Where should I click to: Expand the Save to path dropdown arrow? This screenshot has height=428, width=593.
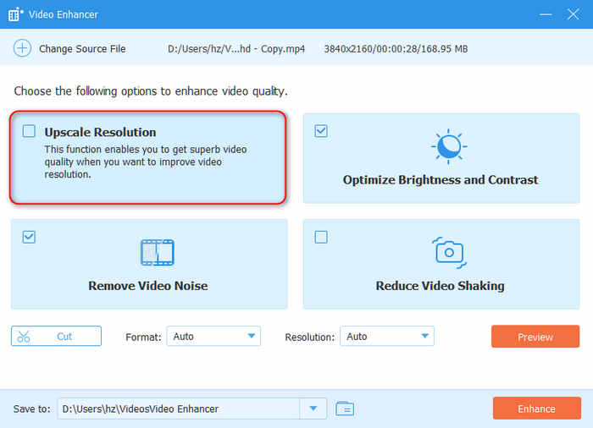pos(313,409)
